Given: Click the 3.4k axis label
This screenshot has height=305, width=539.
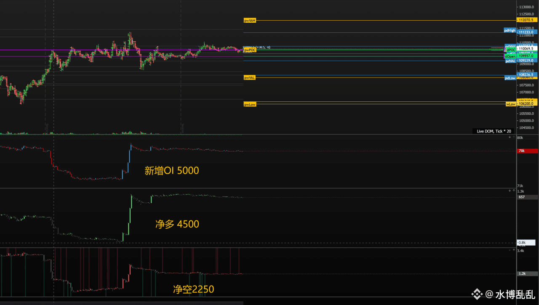Looking at the screenshot, I should click(x=521, y=251).
